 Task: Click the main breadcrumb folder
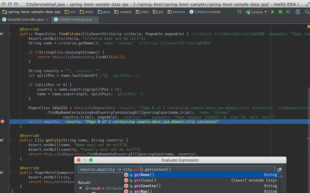point(87,12)
